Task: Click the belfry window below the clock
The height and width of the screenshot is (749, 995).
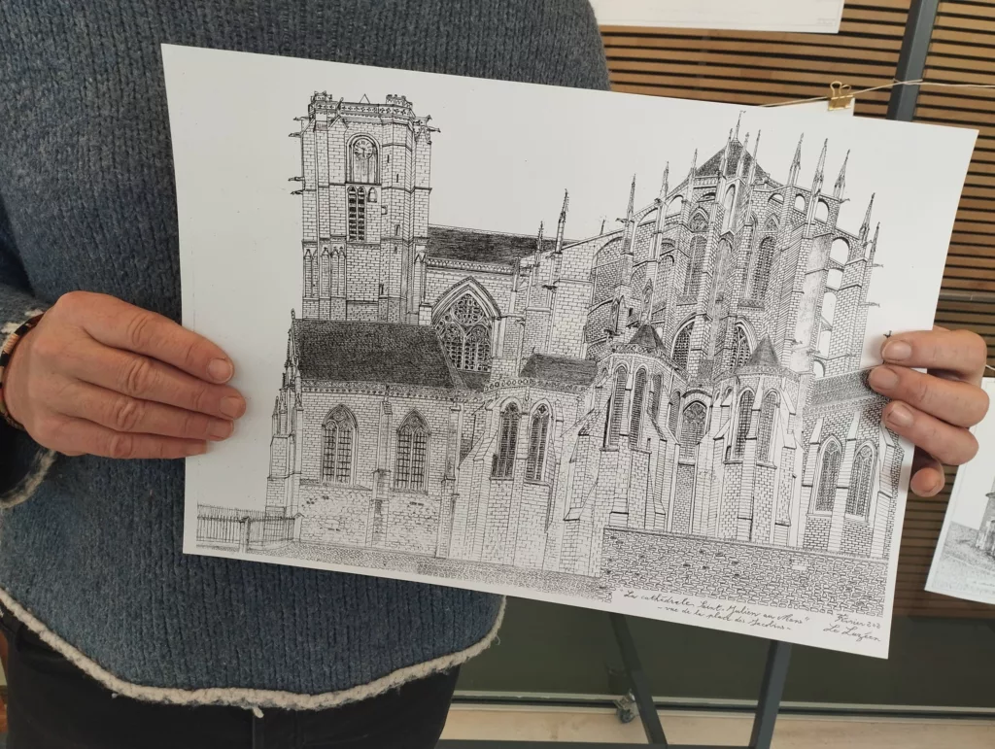Action: point(357,213)
